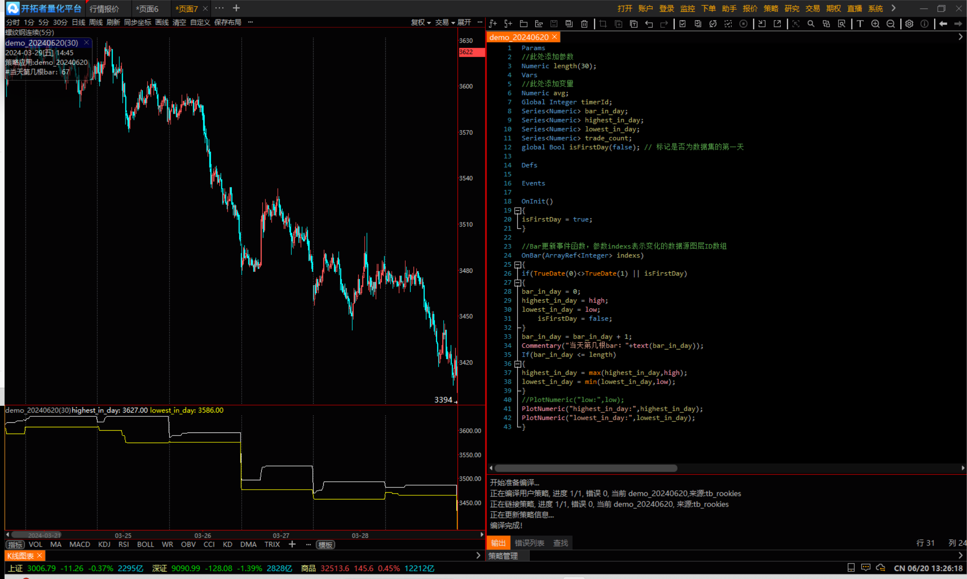
Task: Click the messages chat icon in status bar
Action: [865, 568]
